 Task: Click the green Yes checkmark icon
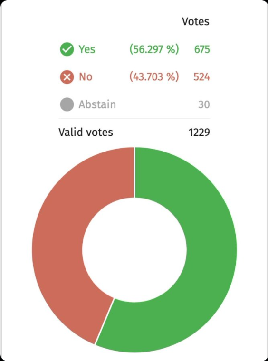point(67,49)
